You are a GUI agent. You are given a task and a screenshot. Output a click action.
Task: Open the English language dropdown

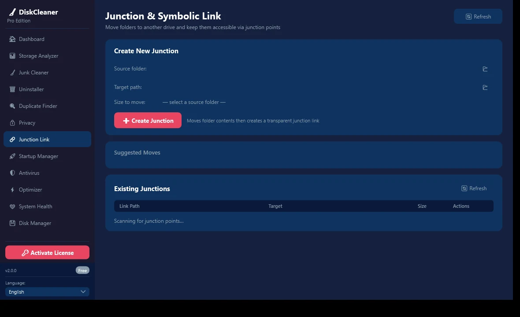47,292
